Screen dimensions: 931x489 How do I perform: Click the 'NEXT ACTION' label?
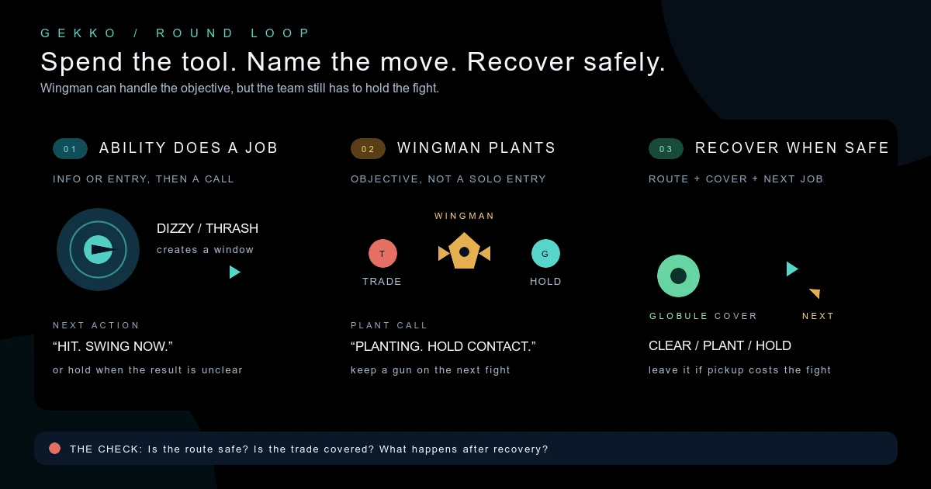[x=96, y=325]
